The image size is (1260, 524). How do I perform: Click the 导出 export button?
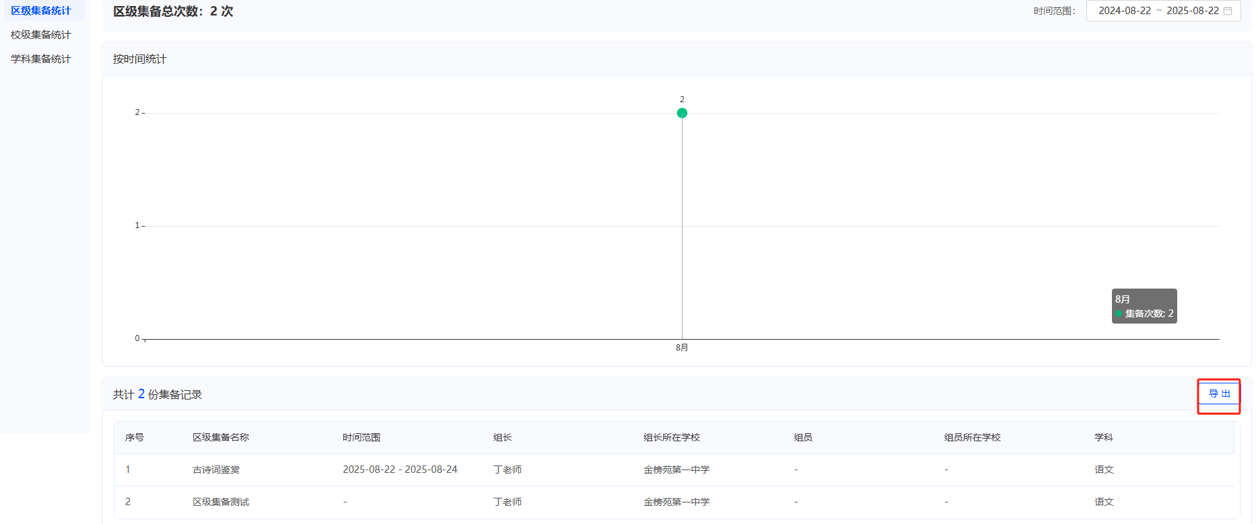[1219, 394]
